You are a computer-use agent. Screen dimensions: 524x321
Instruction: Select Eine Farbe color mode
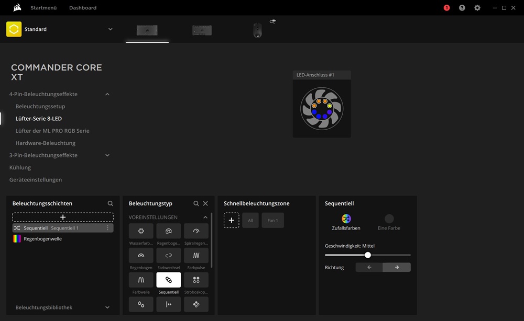click(389, 222)
